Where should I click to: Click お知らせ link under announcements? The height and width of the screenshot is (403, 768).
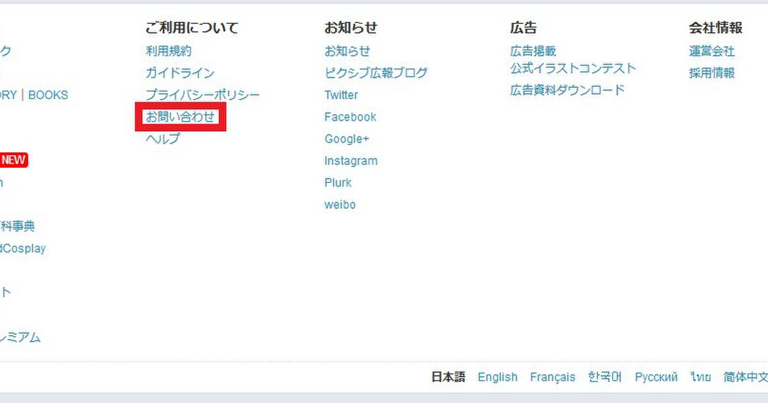coord(347,51)
